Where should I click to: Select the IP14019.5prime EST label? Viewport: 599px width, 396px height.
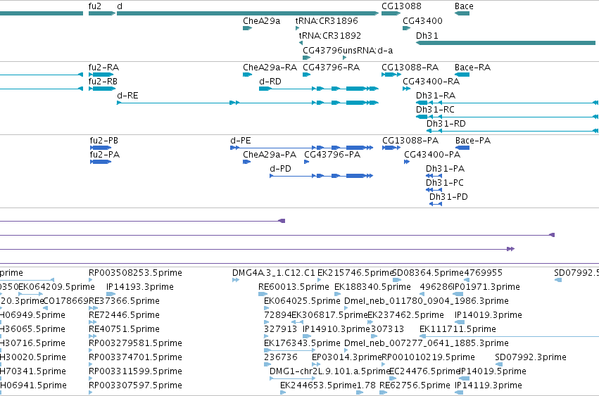click(493, 371)
